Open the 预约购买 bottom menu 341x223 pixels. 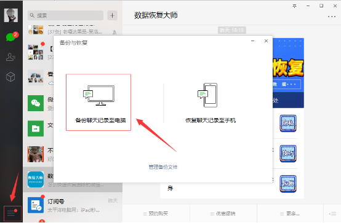point(156,214)
